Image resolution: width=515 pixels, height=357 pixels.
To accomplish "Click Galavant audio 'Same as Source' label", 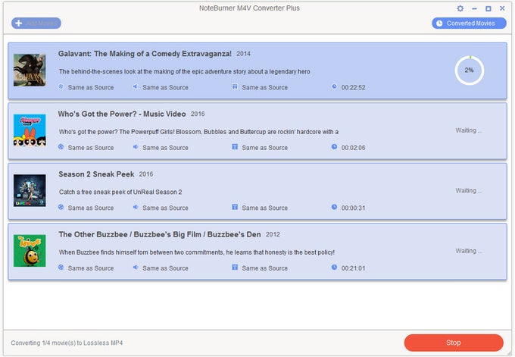I will coord(165,87).
